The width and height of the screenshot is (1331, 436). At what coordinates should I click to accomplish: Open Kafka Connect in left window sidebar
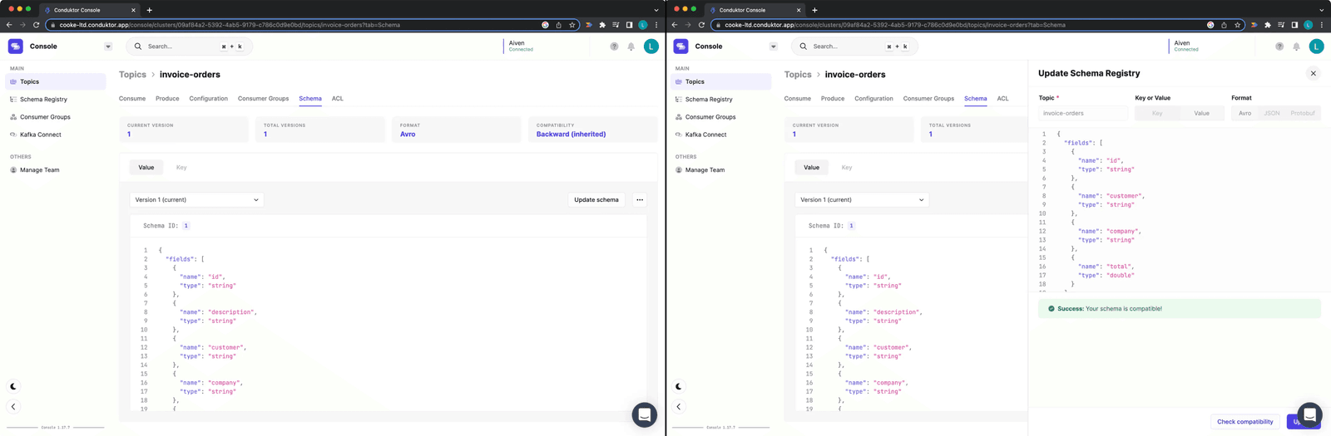(x=40, y=135)
